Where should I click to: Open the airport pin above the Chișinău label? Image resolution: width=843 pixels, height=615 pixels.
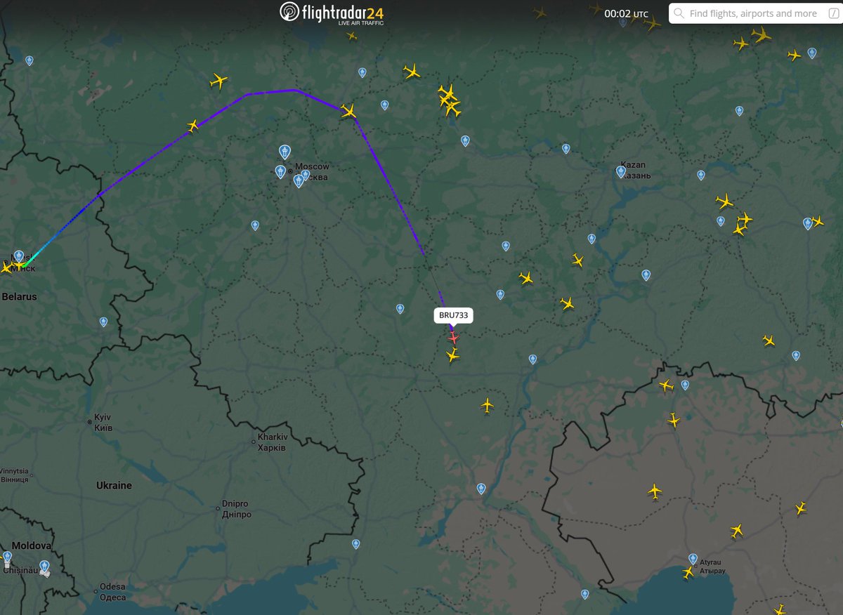(x=44, y=566)
